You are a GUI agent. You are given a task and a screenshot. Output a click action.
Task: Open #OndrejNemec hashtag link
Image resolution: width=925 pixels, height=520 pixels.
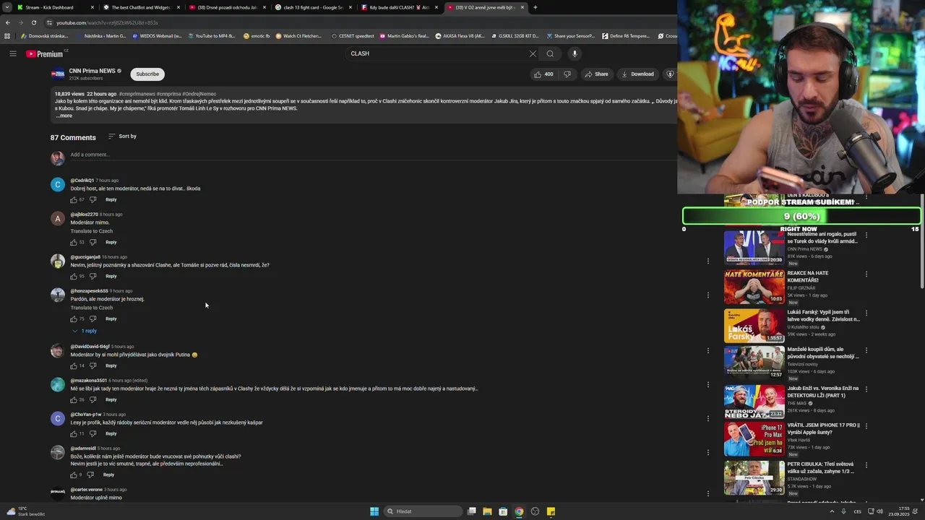[x=199, y=94]
